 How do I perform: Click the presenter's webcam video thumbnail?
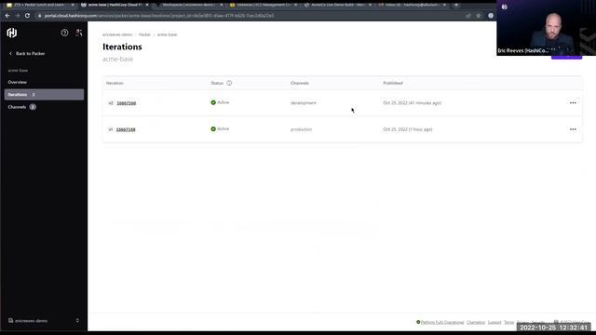547,28
